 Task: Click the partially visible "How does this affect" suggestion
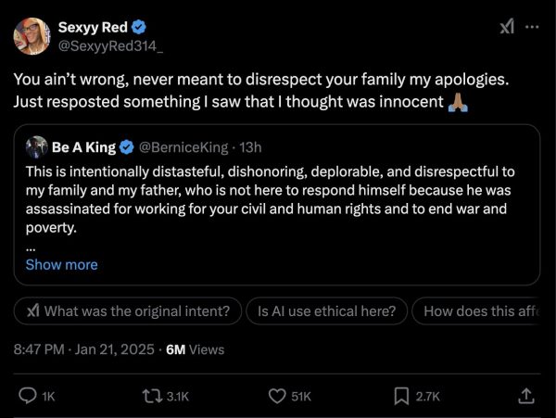click(x=478, y=311)
